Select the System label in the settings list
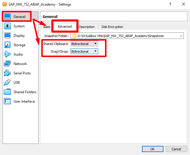Image resolution: width=190 pixels, height=155 pixels. 19,26
